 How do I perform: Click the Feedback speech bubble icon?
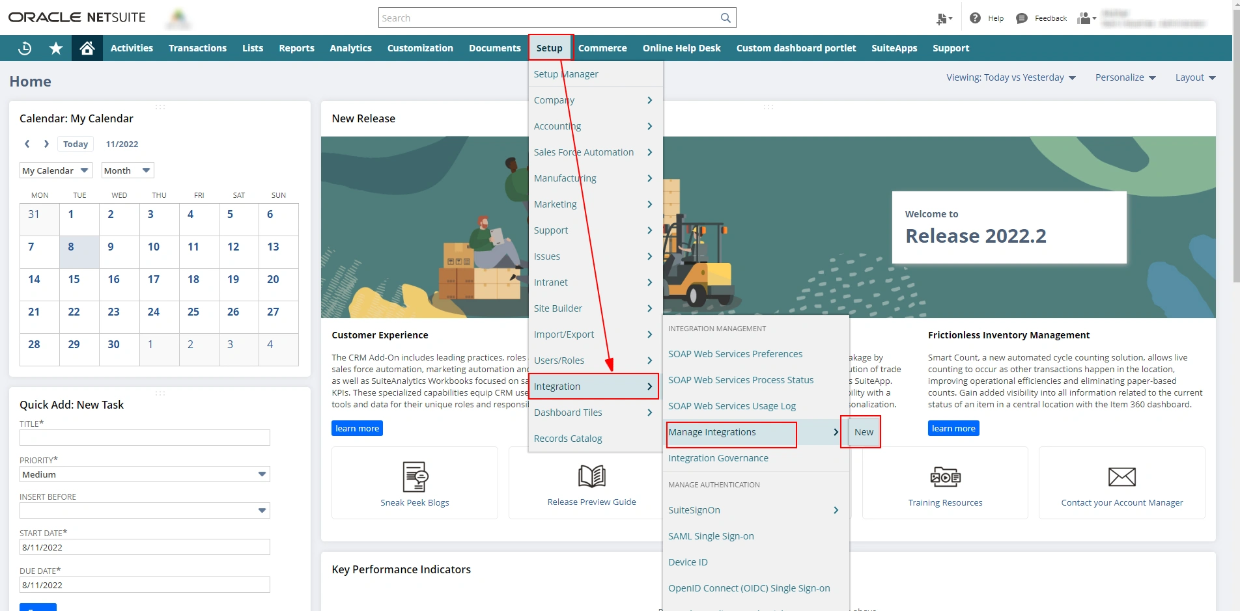point(1022,18)
